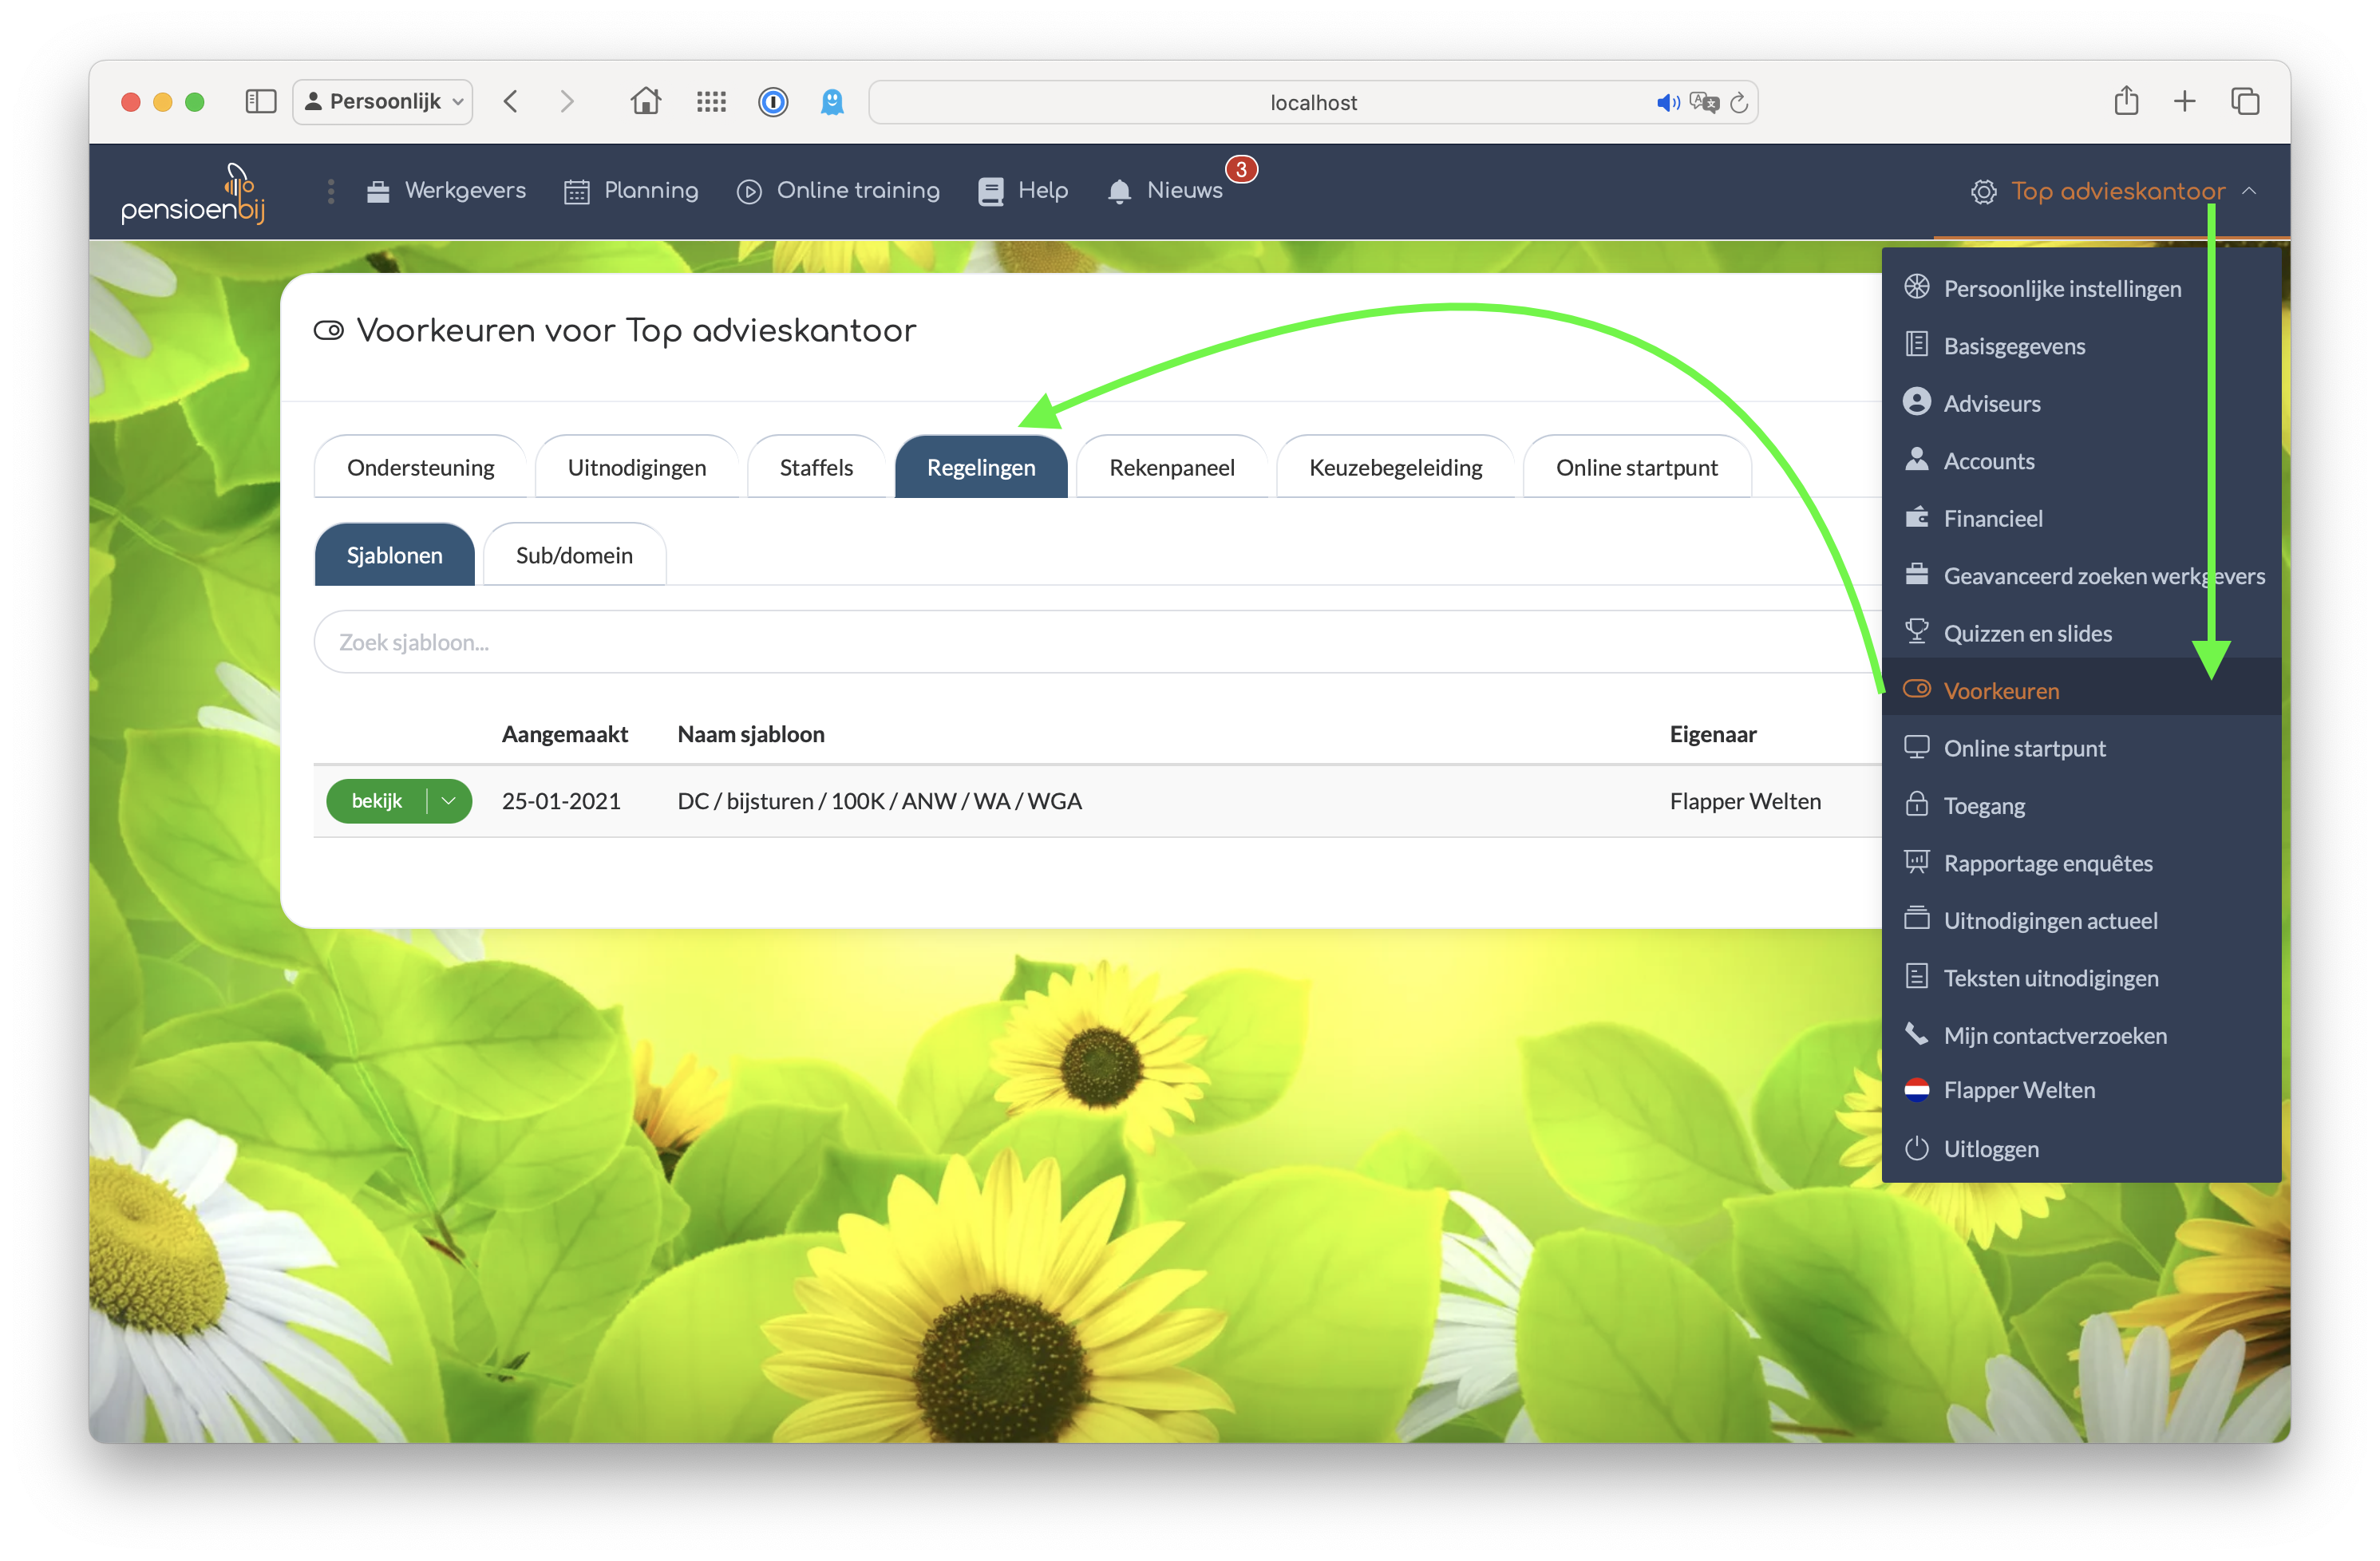Select the Sjablonen sub-tab
Viewport: 2380px width, 1561px height.
(394, 555)
